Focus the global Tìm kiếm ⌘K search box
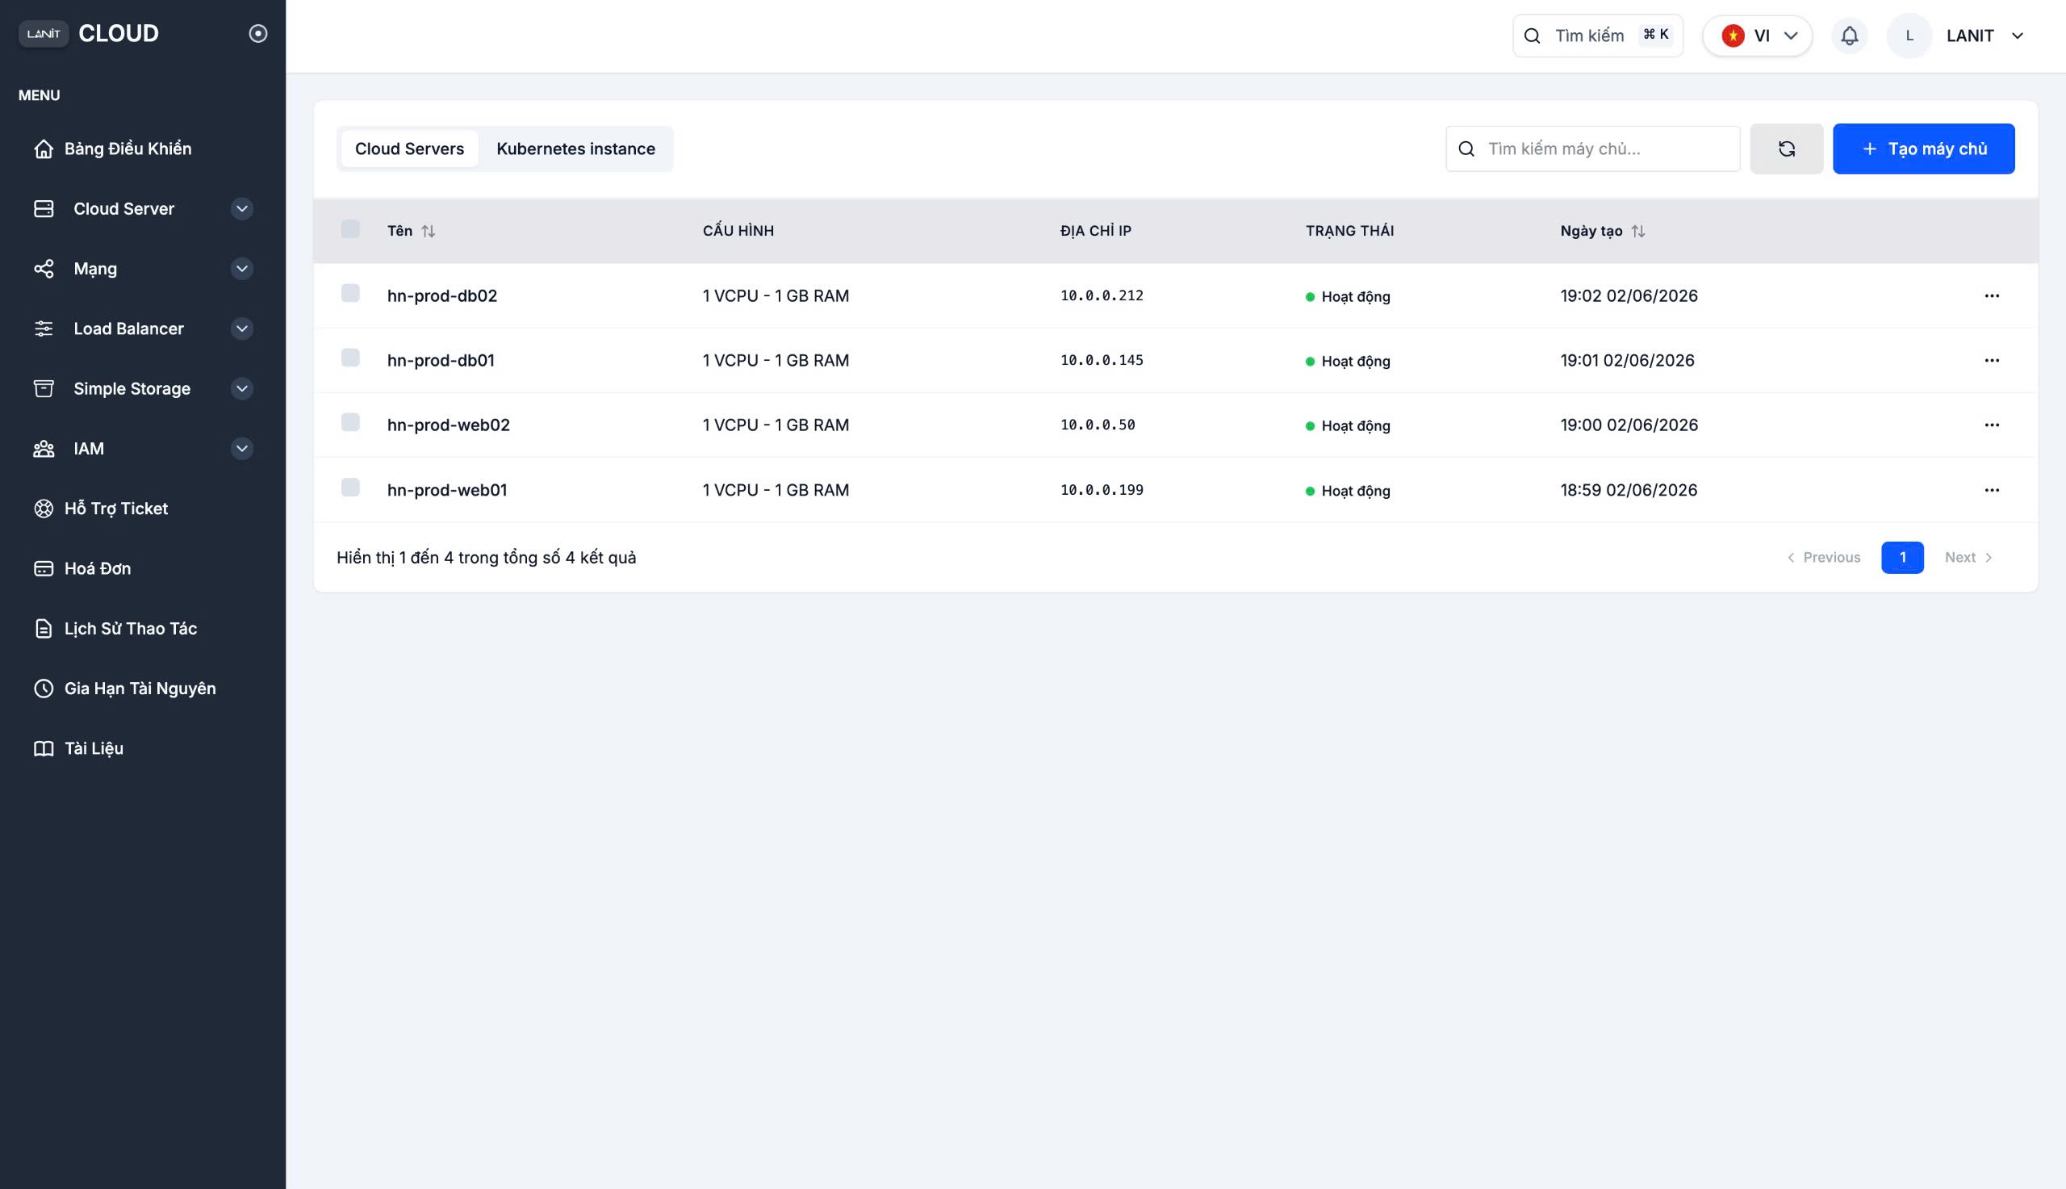Viewport: 2066px width, 1189px height. [x=1597, y=36]
